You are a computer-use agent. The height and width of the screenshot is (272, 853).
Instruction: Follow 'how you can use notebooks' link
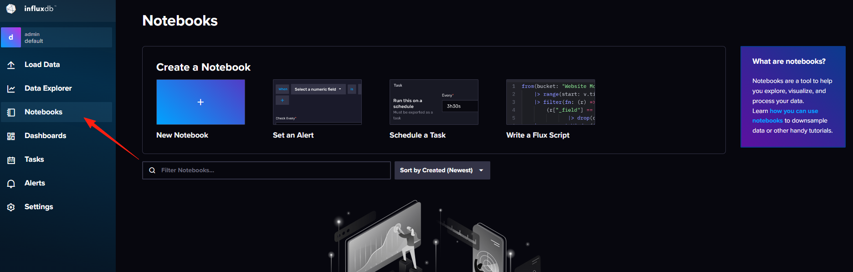785,116
